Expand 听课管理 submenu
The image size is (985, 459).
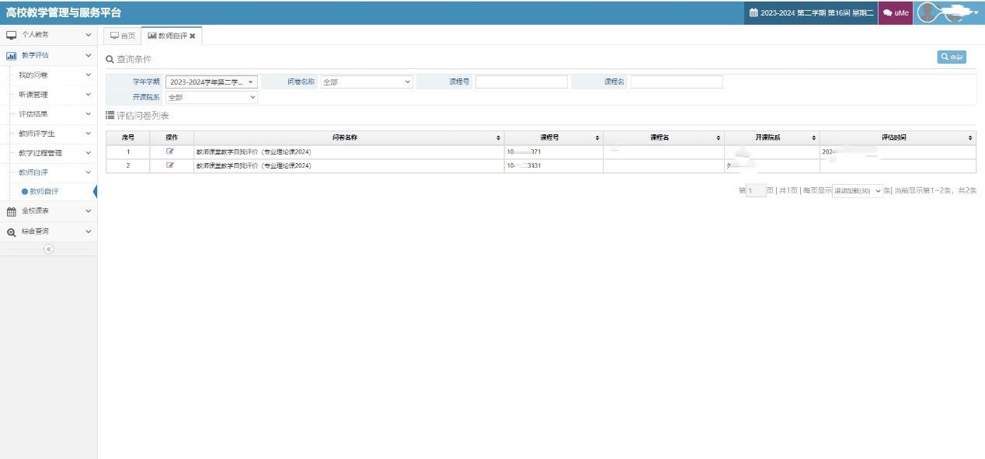(89, 94)
